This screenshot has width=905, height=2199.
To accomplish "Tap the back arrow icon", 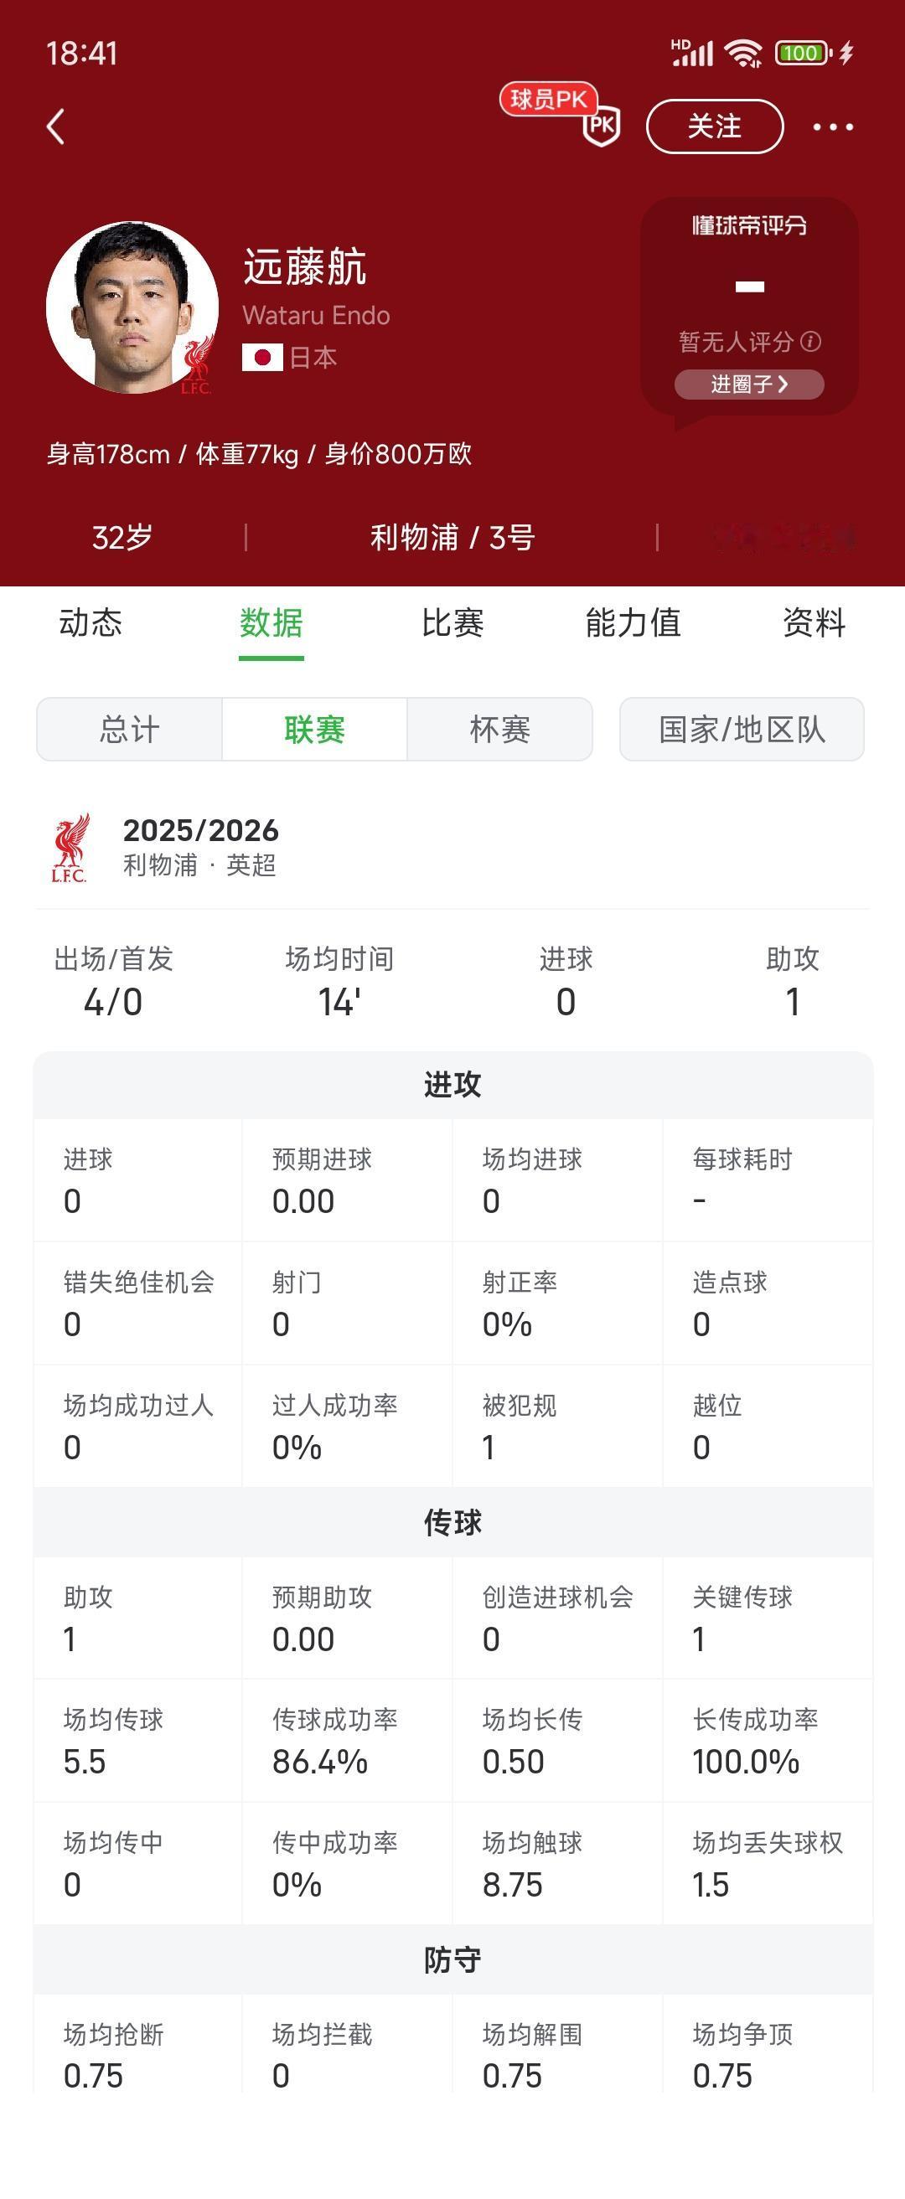I will point(56,127).
